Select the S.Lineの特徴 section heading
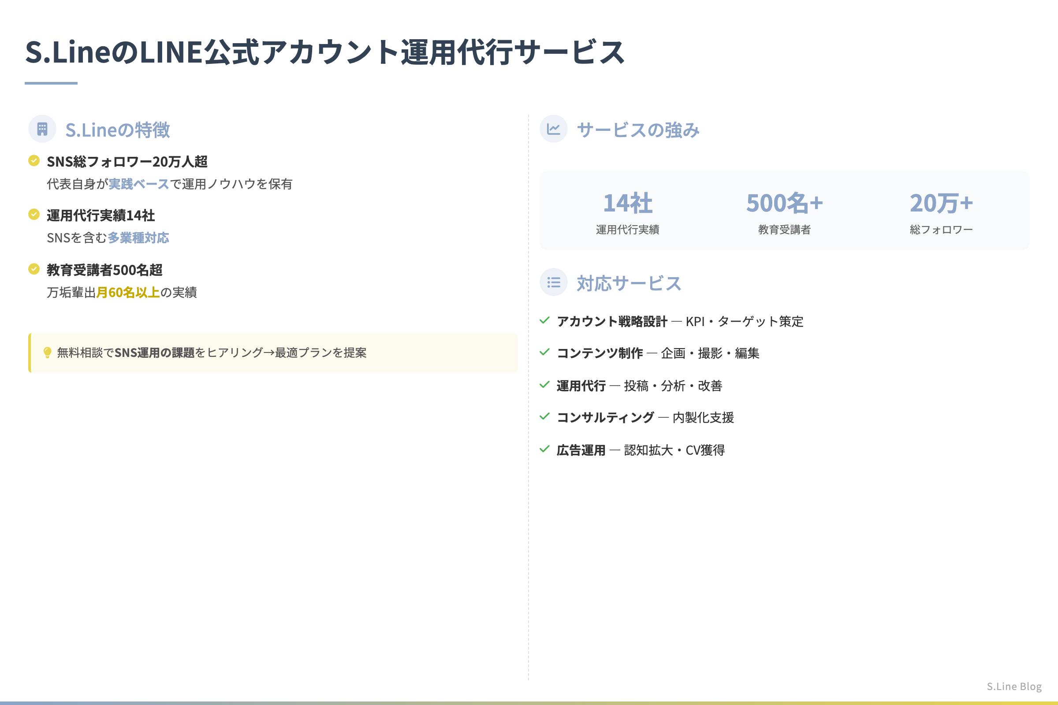 point(118,130)
